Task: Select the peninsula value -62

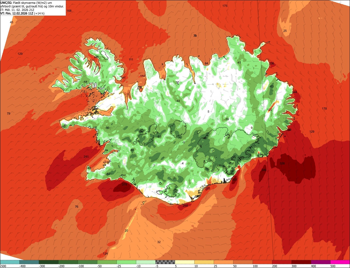Action: (x=108, y=174)
